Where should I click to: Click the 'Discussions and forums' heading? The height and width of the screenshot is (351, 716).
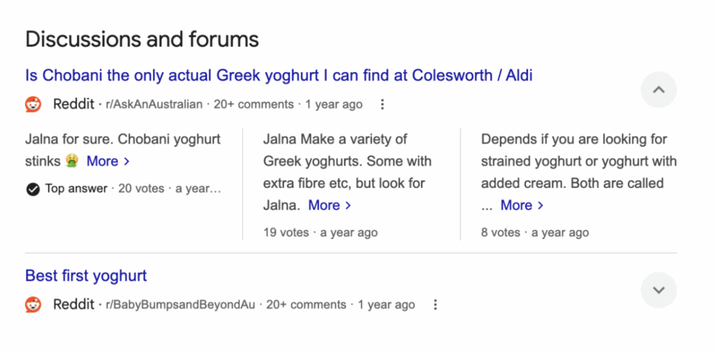click(142, 39)
